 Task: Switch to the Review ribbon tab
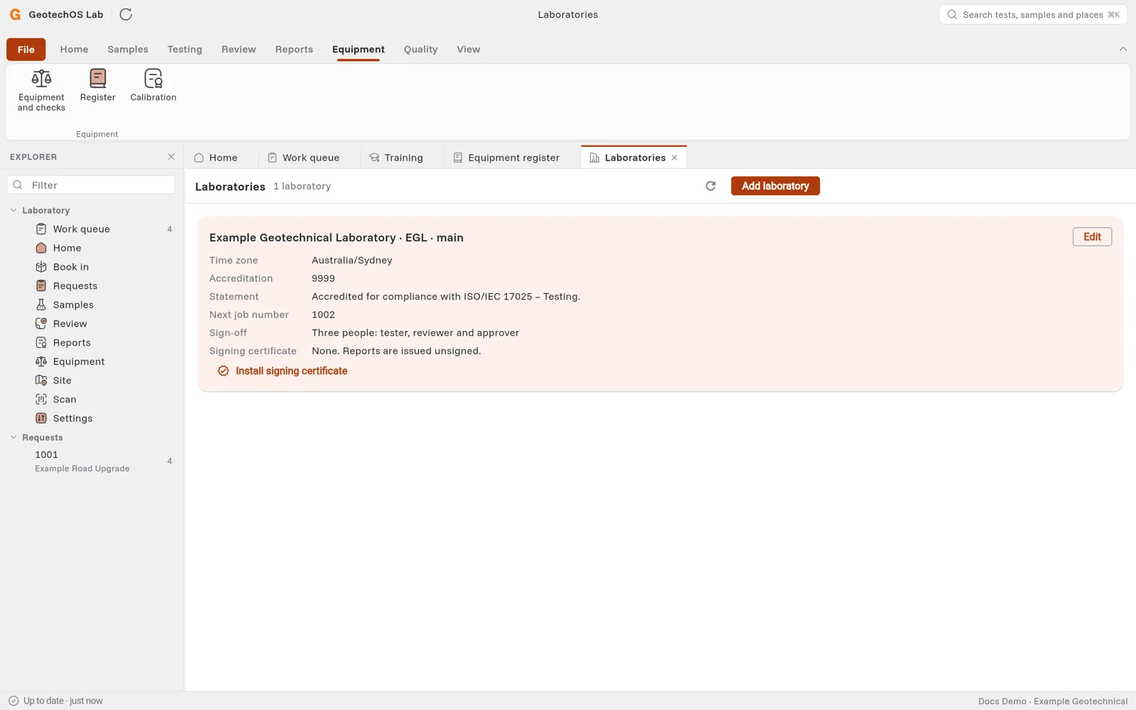pyautogui.click(x=239, y=49)
